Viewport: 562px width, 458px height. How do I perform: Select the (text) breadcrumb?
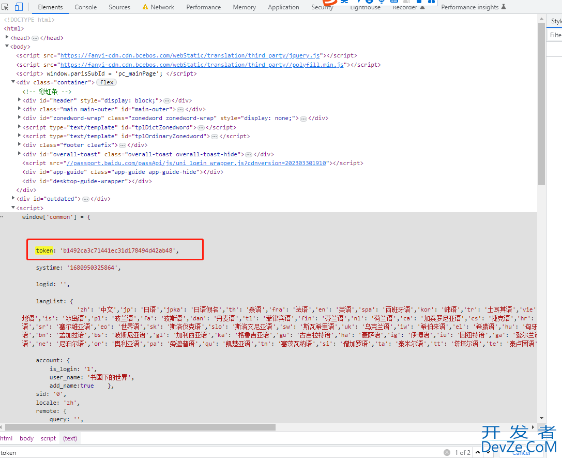70,438
